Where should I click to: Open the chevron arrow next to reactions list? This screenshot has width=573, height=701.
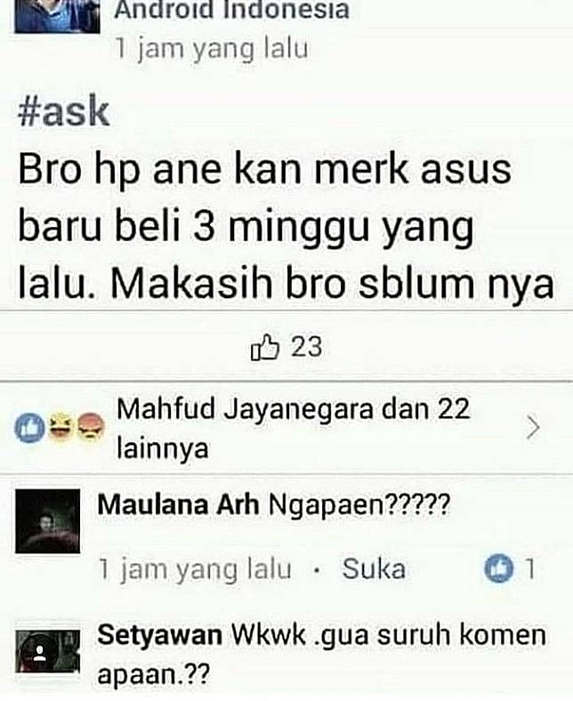(533, 428)
